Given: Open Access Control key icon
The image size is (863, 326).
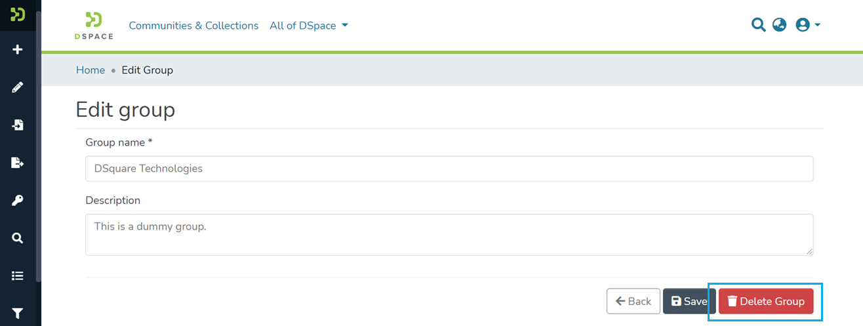Looking at the screenshot, I should tap(18, 201).
